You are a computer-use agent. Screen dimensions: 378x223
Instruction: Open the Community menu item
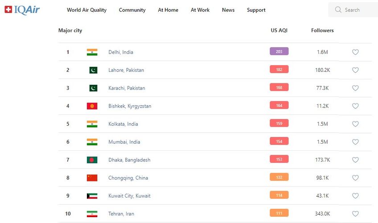click(132, 10)
